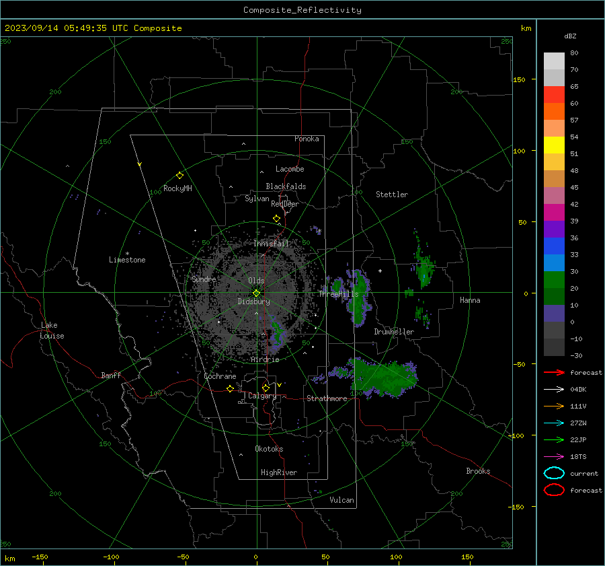Viewport: 605px width, 566px height.
Task: Click the Vulcan town label
Action: (x=342, y=500)
